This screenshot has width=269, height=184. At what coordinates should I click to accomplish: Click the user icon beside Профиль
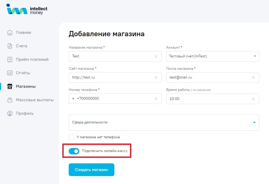click(10, 113)
